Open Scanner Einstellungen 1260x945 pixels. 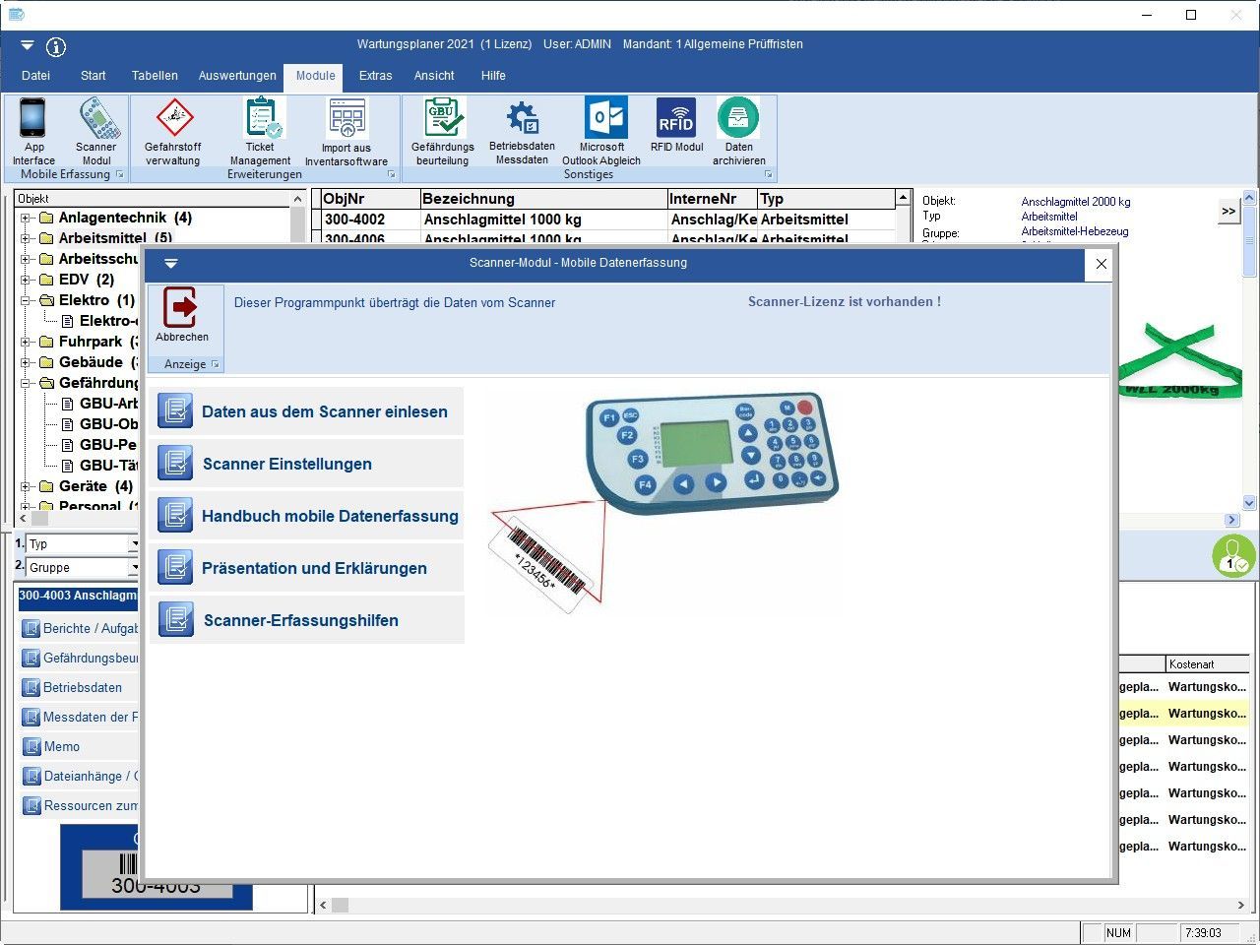pos(286,464)
